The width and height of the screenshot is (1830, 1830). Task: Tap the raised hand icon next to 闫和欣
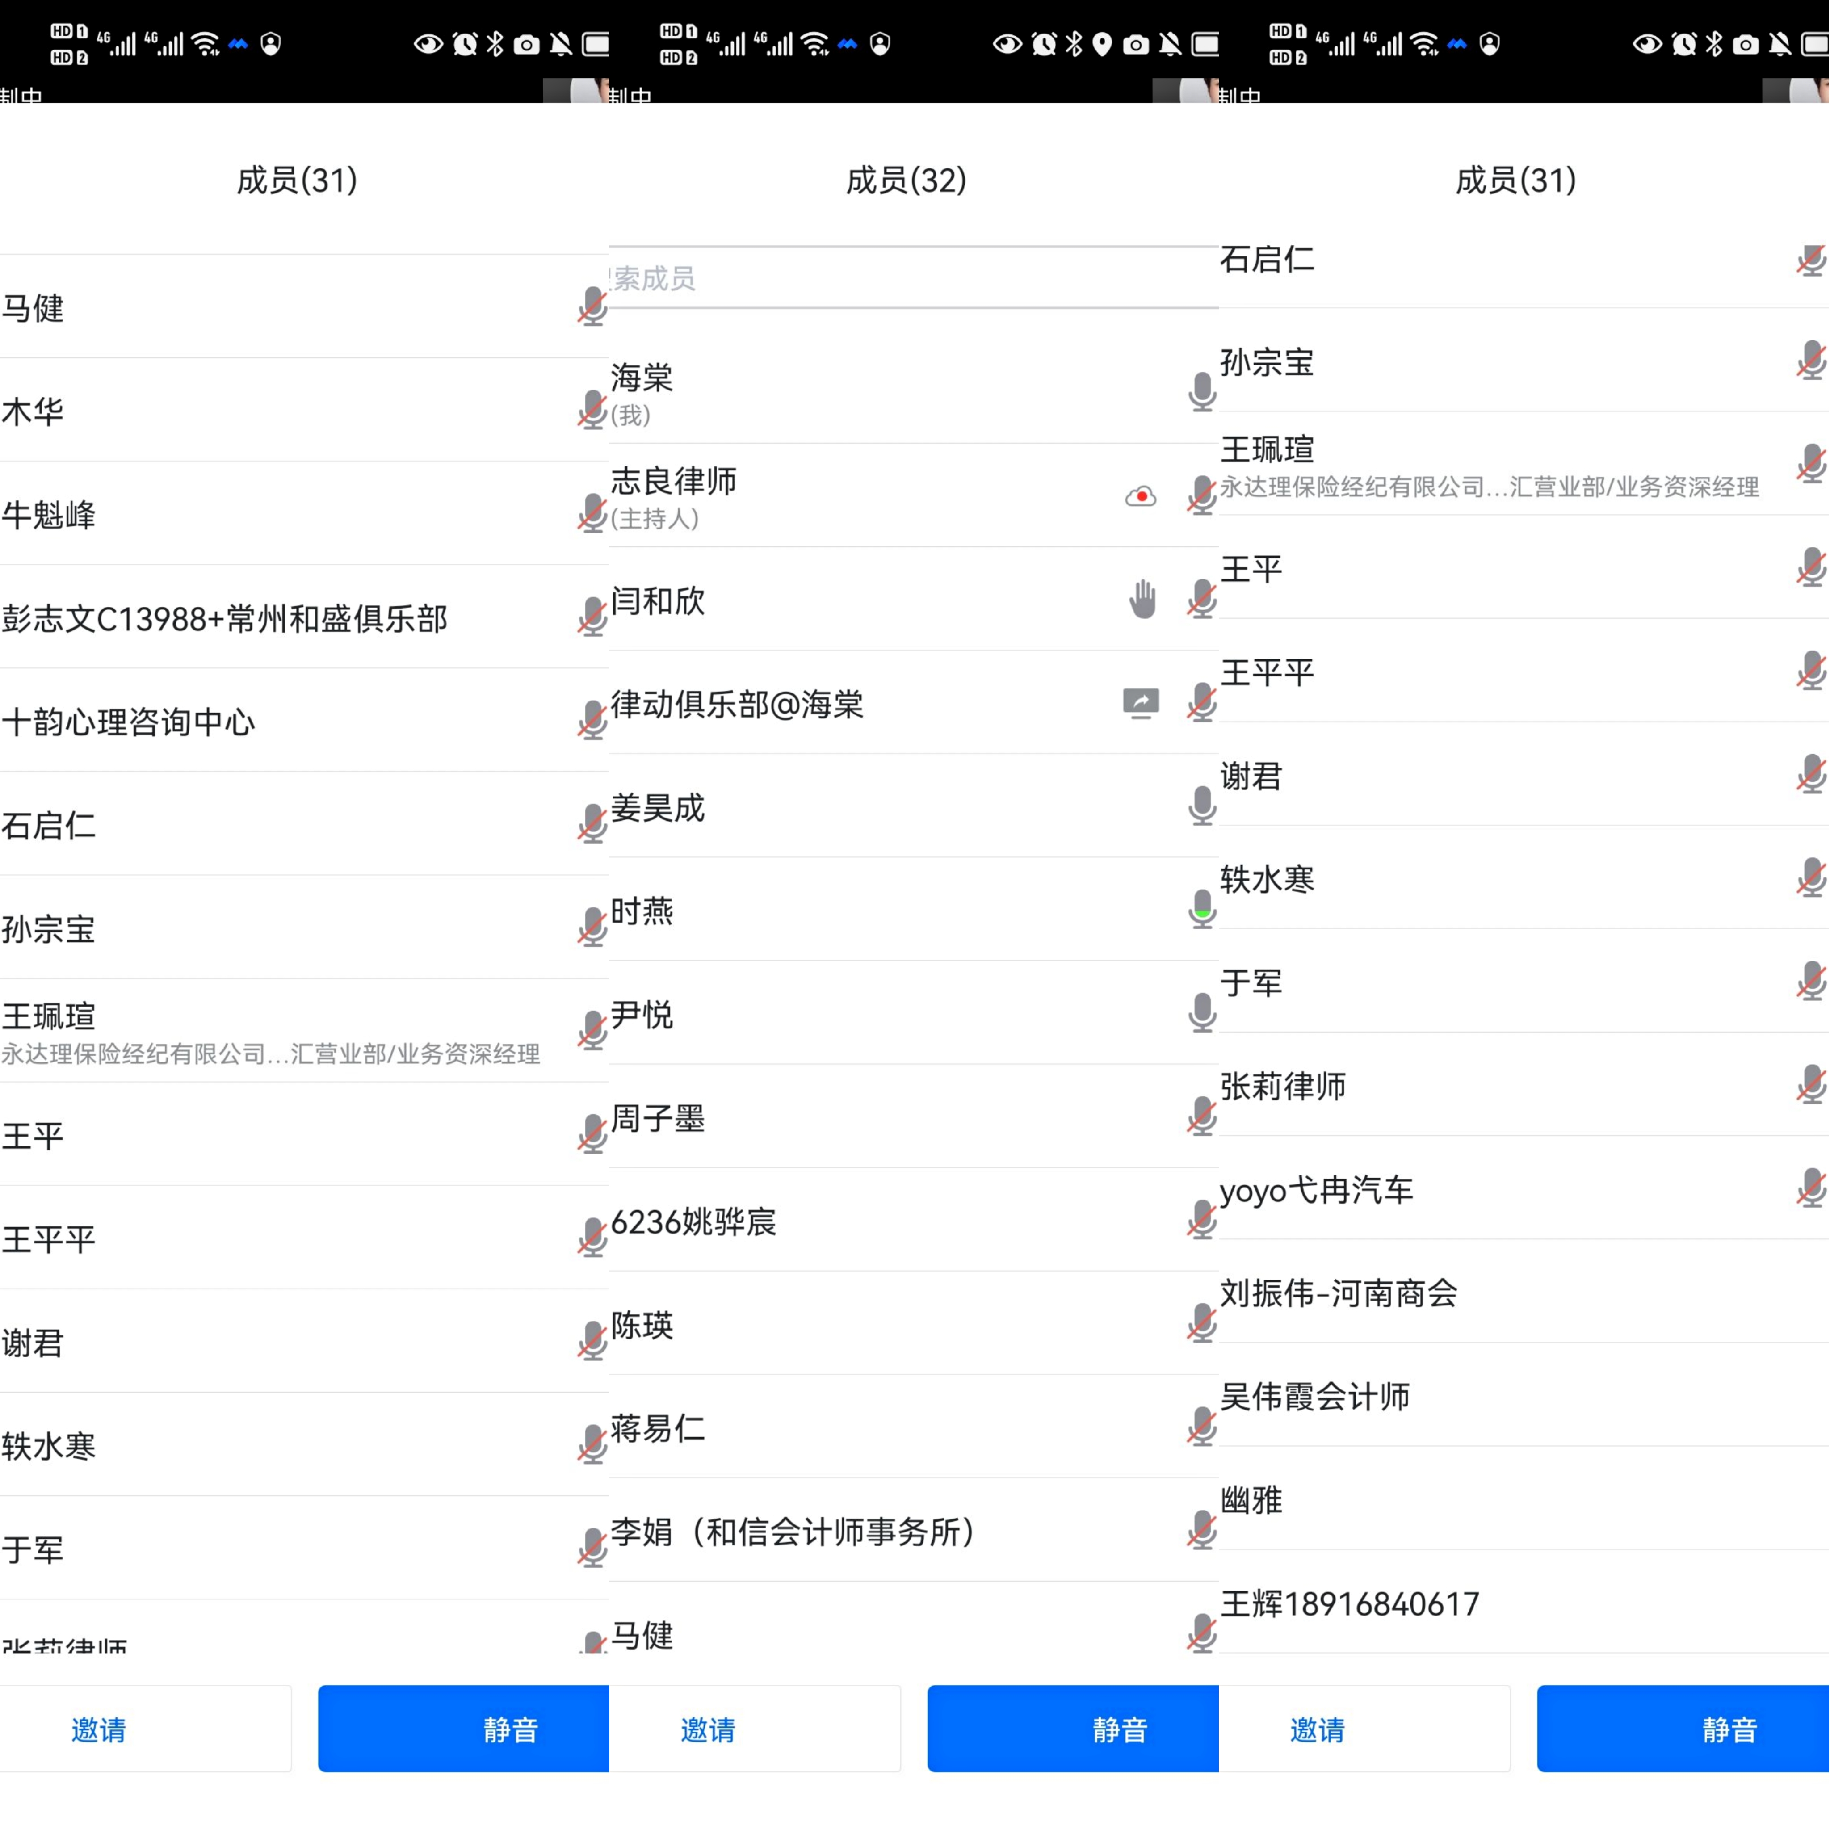[1142, 599]
